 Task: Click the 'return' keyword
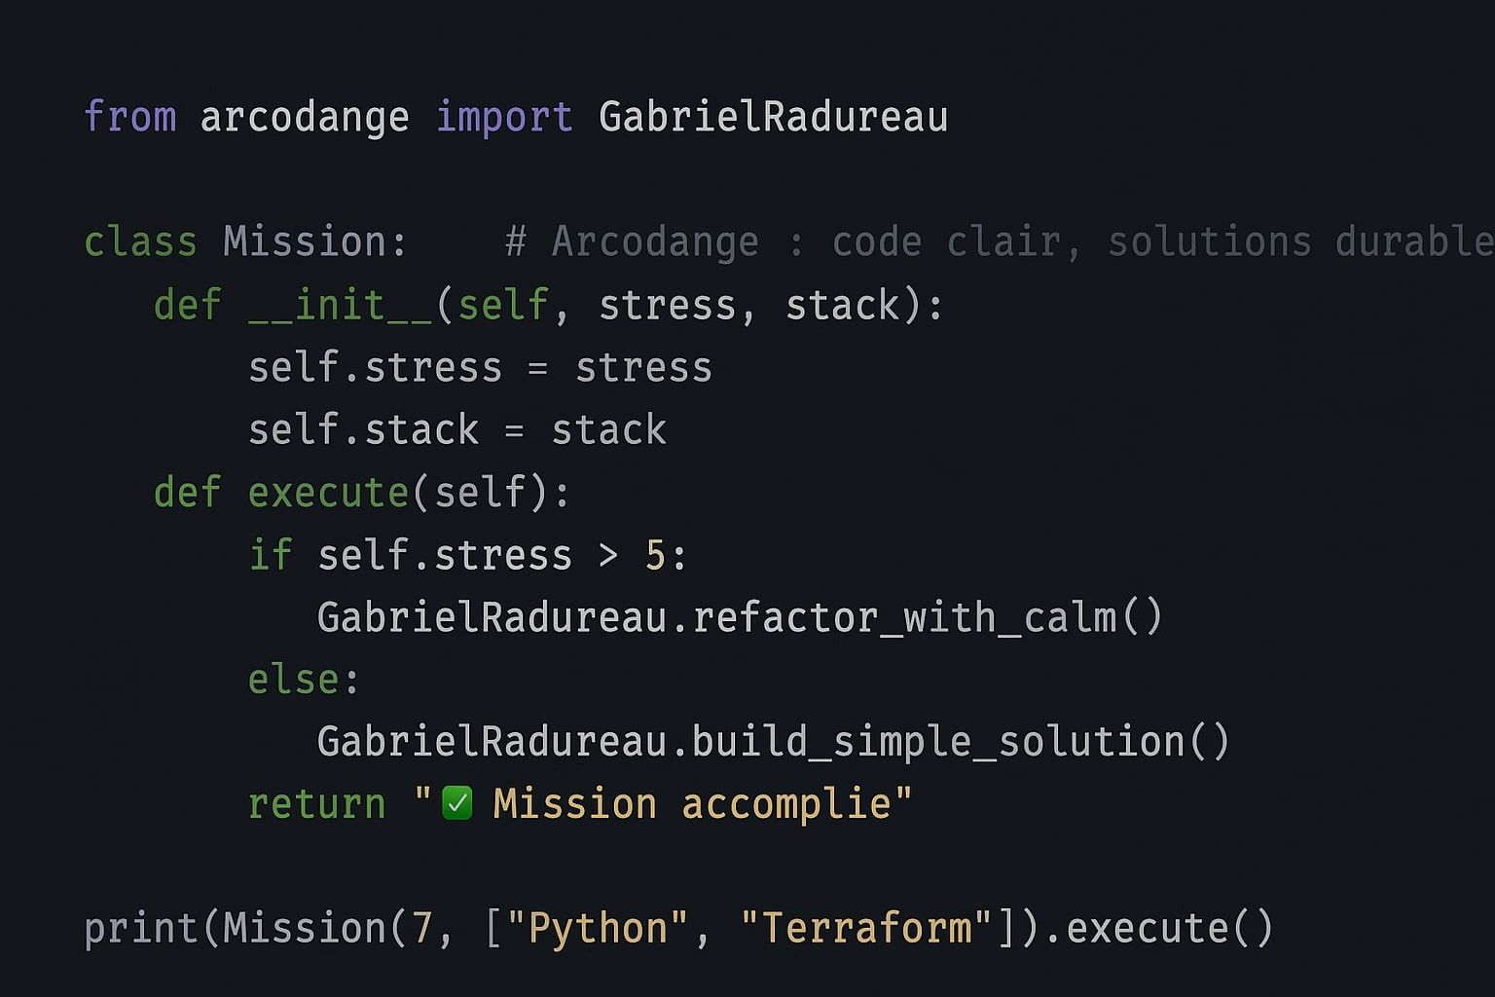316,804
